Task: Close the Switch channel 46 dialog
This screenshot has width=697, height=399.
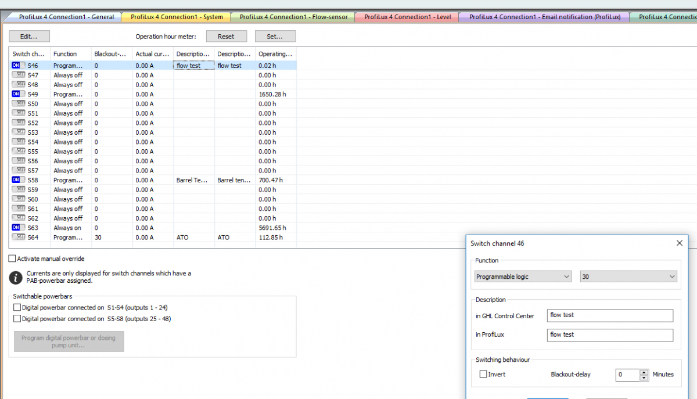Action: [x=680, y=243]
